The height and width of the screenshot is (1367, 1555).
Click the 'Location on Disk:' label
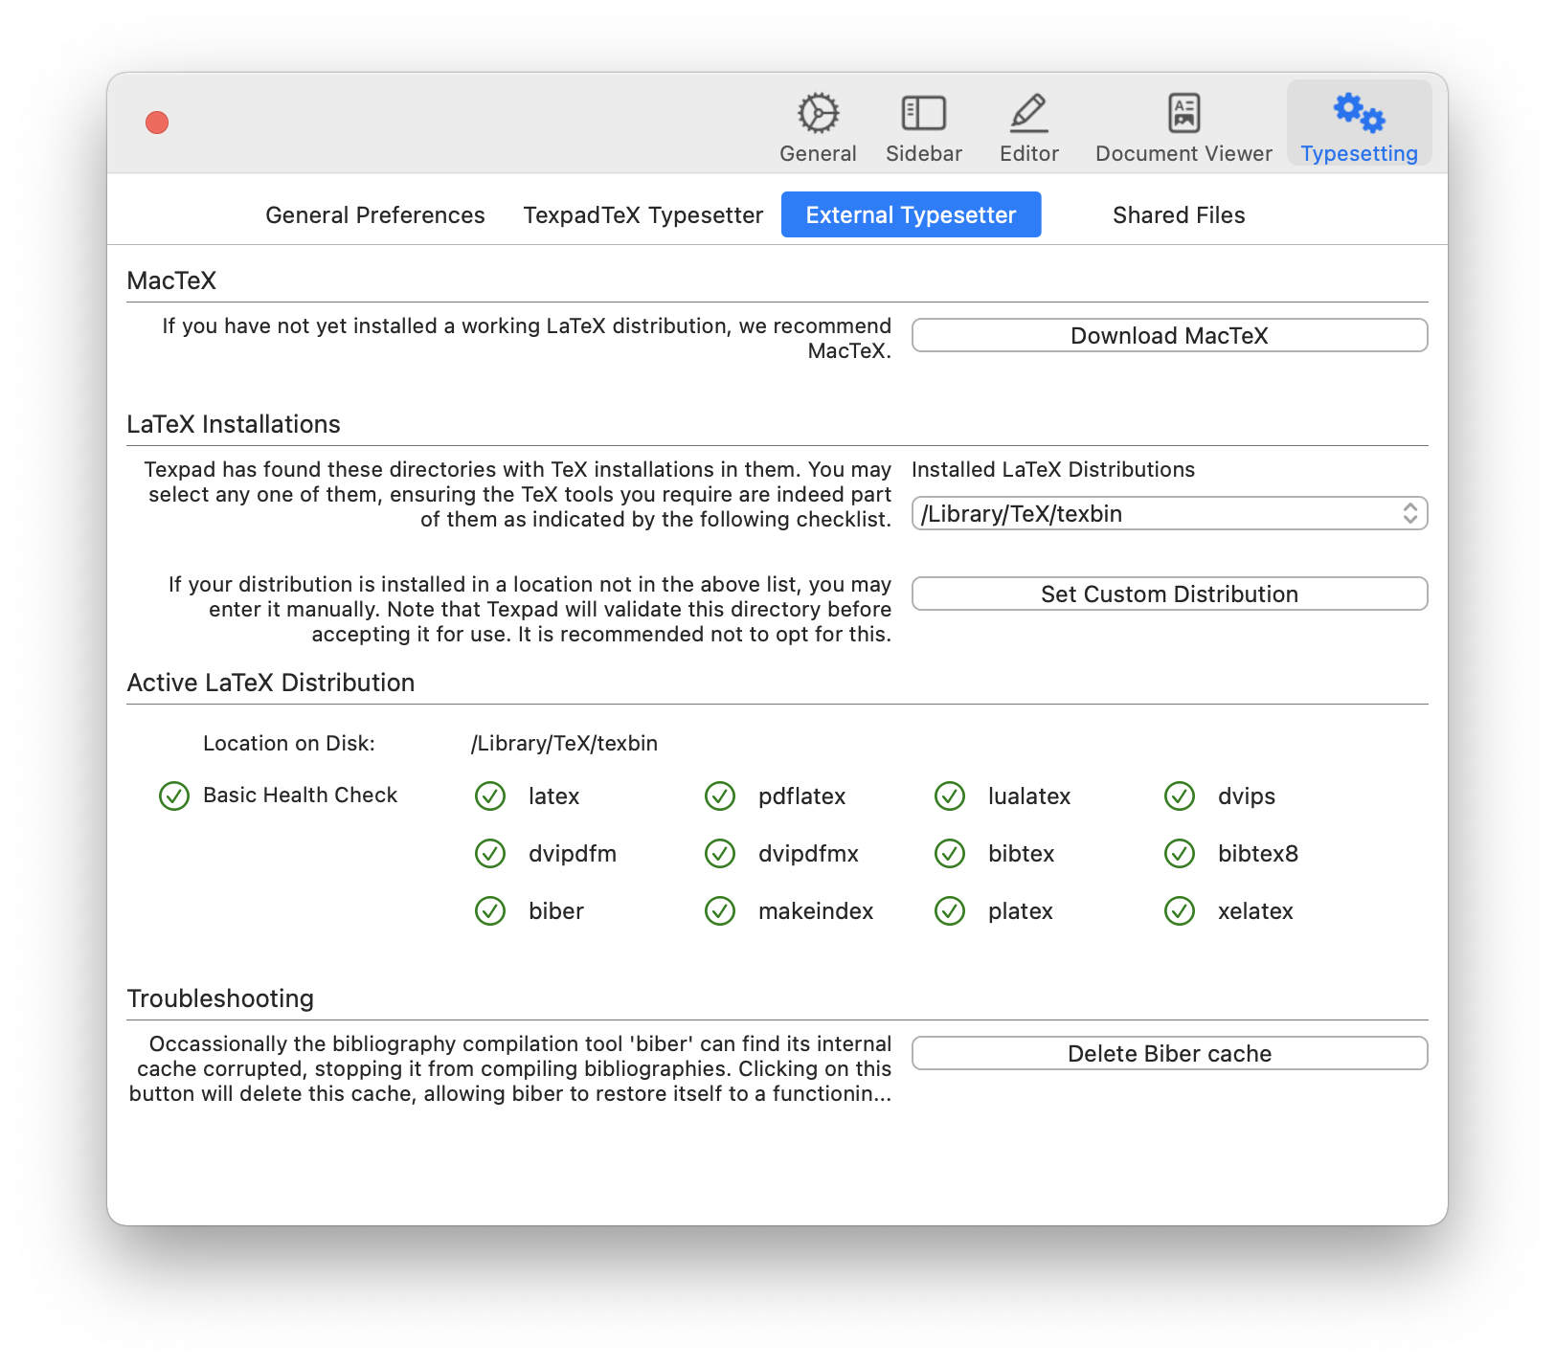[x=289, y=744]
